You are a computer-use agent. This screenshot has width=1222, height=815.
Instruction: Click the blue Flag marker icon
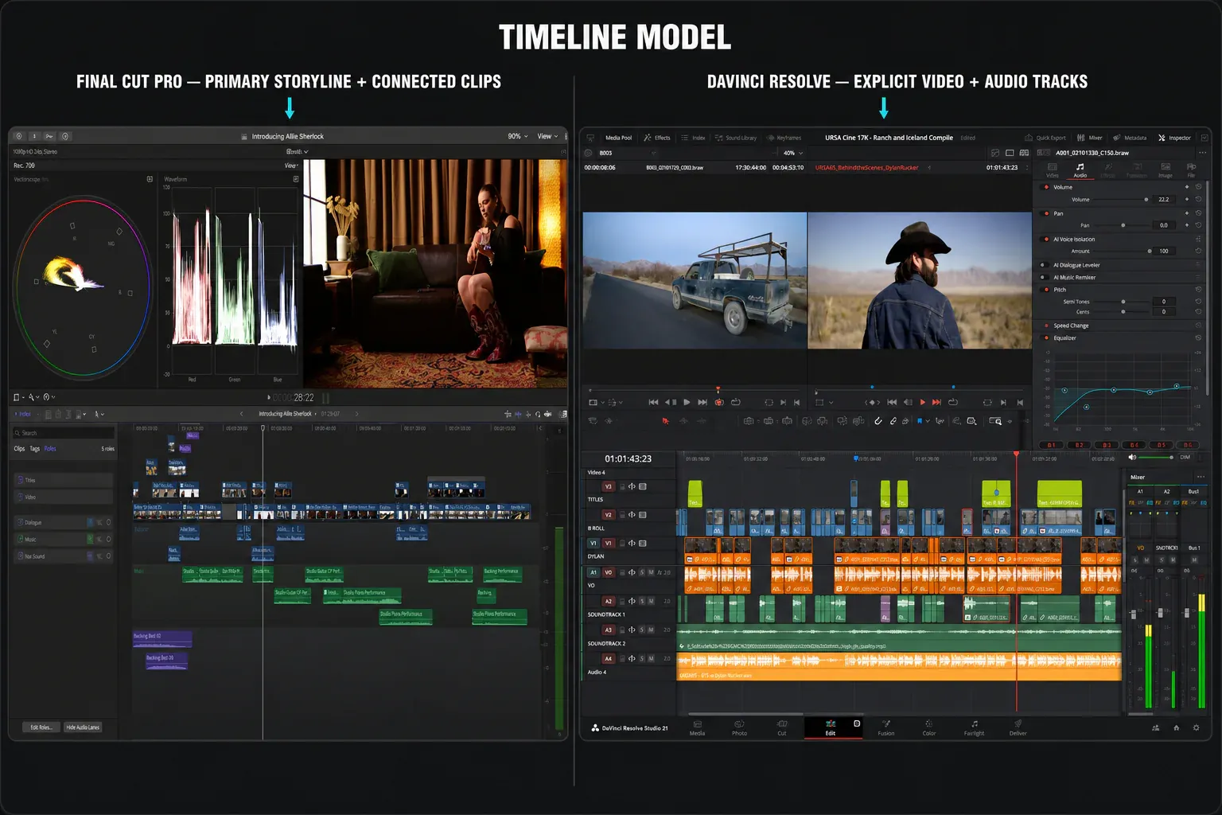pos(920,421)
